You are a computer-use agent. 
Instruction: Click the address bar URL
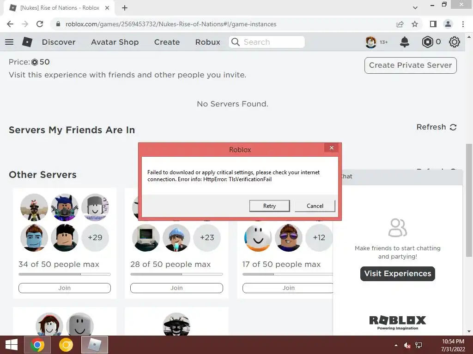point(171,24)
